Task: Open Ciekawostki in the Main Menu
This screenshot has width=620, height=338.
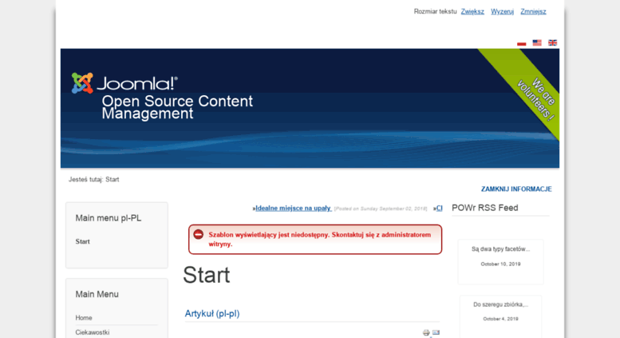Action: (x=93, y=332)
